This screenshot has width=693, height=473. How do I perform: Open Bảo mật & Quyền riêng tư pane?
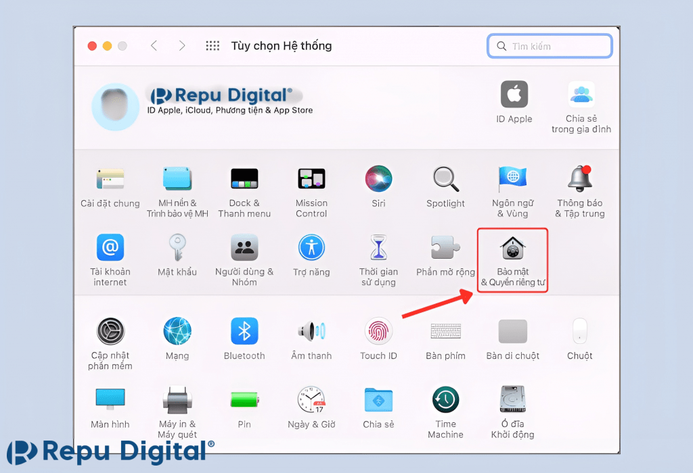[x=512, y=249]
